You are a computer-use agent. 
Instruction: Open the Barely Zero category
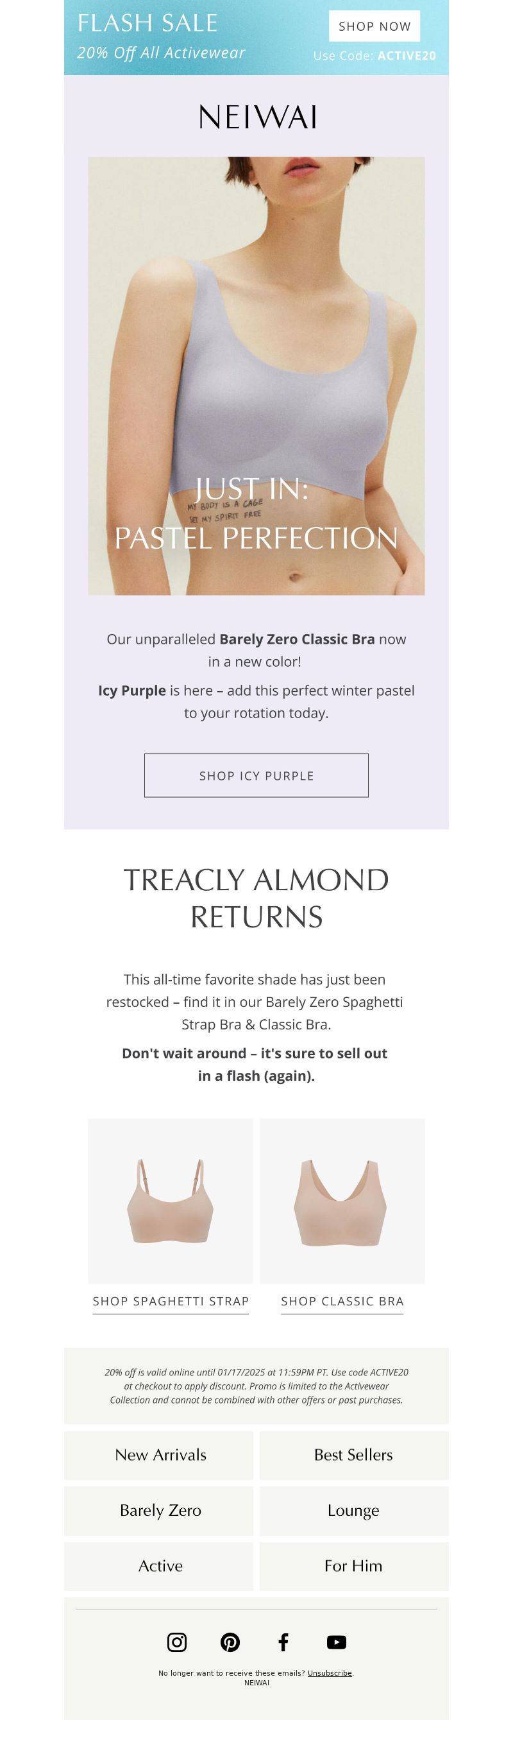point(159,1510)
